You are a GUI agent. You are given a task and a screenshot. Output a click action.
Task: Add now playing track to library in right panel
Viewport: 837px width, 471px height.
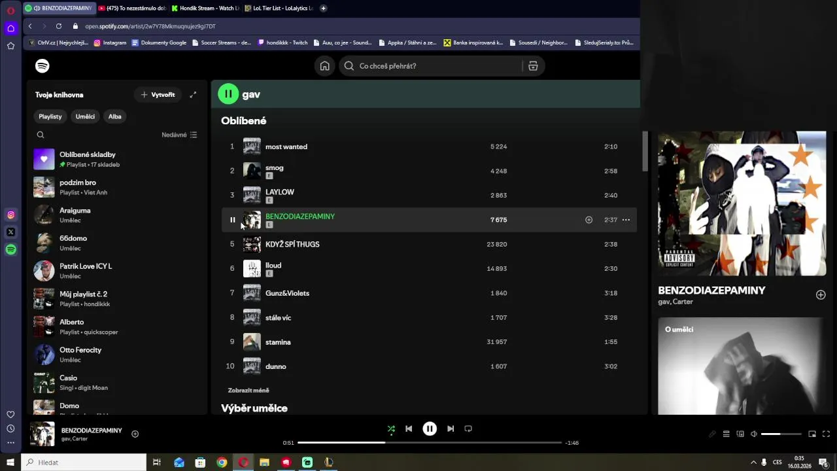pos(821,295)
